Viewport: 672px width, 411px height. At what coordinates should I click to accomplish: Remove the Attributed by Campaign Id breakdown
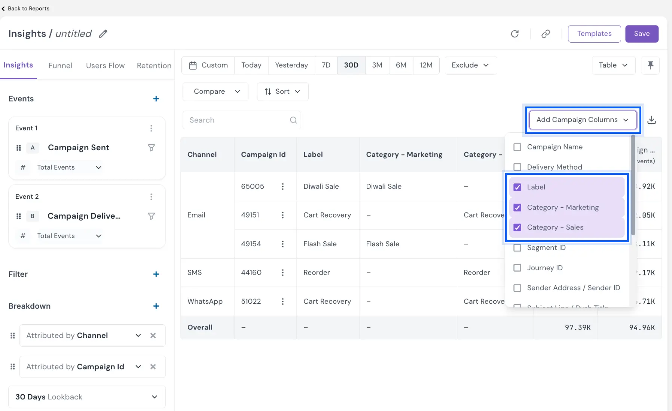pos(153,367)
